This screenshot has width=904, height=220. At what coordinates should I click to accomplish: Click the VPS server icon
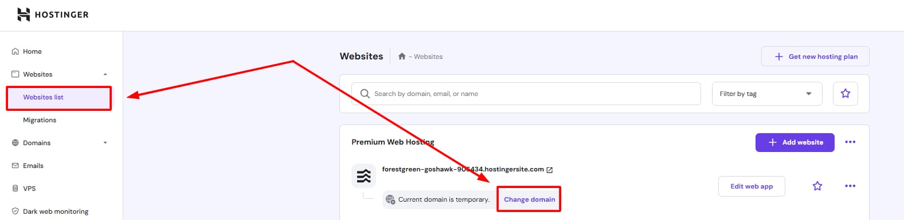coord(15,189)
